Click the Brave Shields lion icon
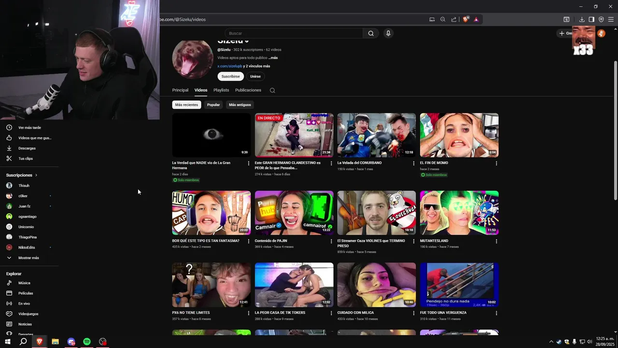The height and width of the screenshot is (348, 618). point(466,19)
